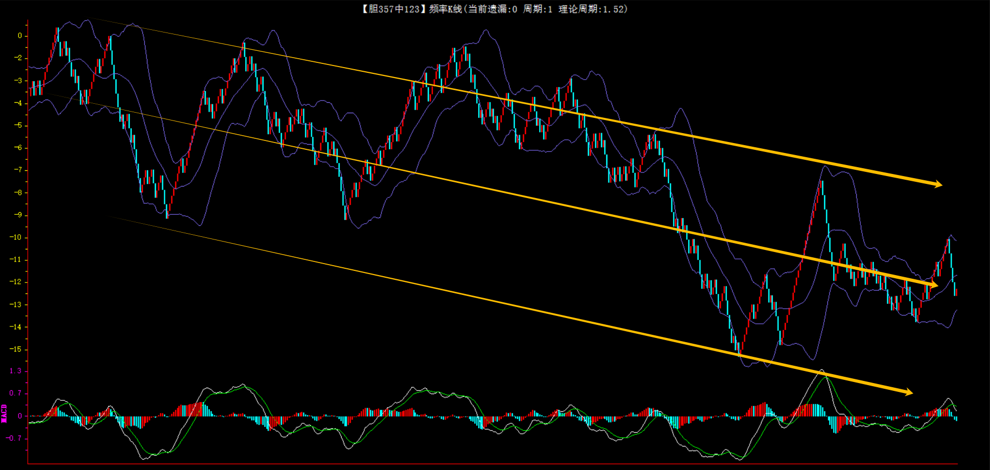Click the -5 label on the price axis
Screen dimensions: 990x470
tap(17, 125)
